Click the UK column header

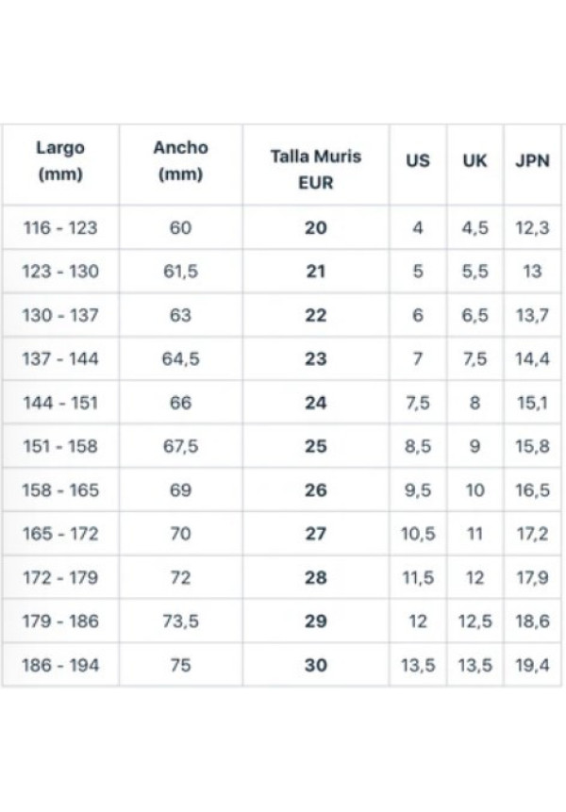[474, 160]
